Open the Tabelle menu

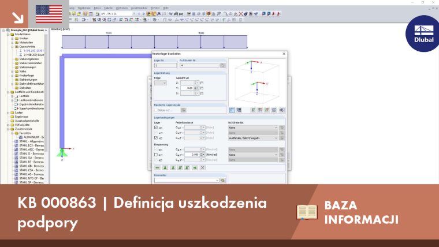[x=108, y=8]
